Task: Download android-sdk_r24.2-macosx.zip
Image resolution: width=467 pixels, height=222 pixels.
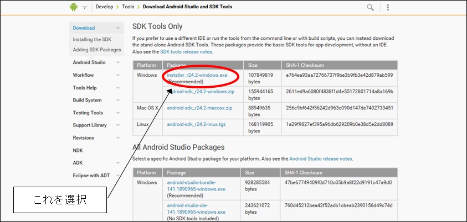Action: [199, 108]
